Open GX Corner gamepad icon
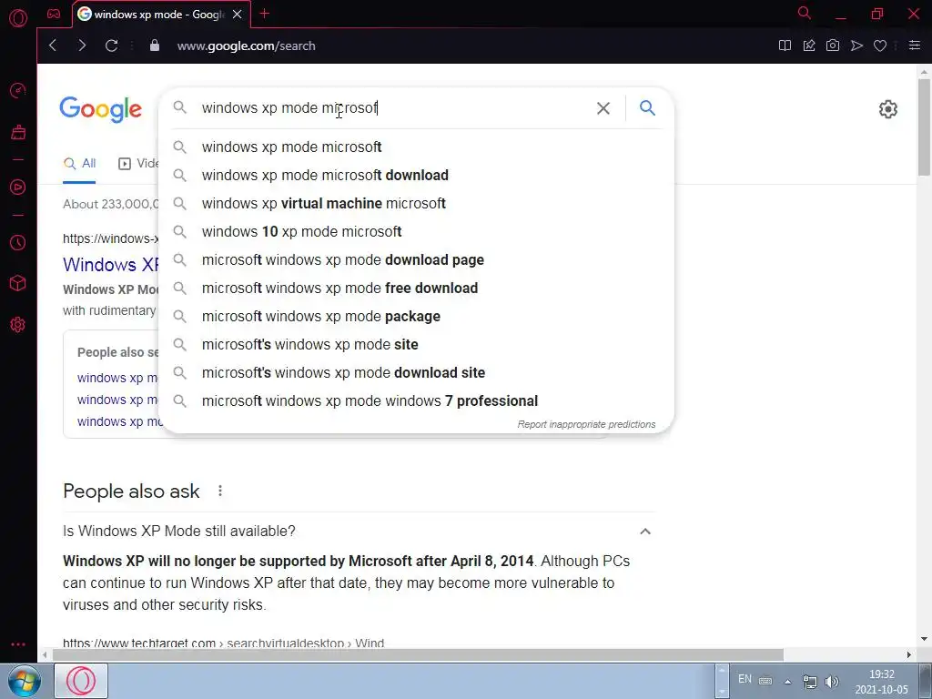Viewport: 932px width, 699px height. tap(54, 14)
